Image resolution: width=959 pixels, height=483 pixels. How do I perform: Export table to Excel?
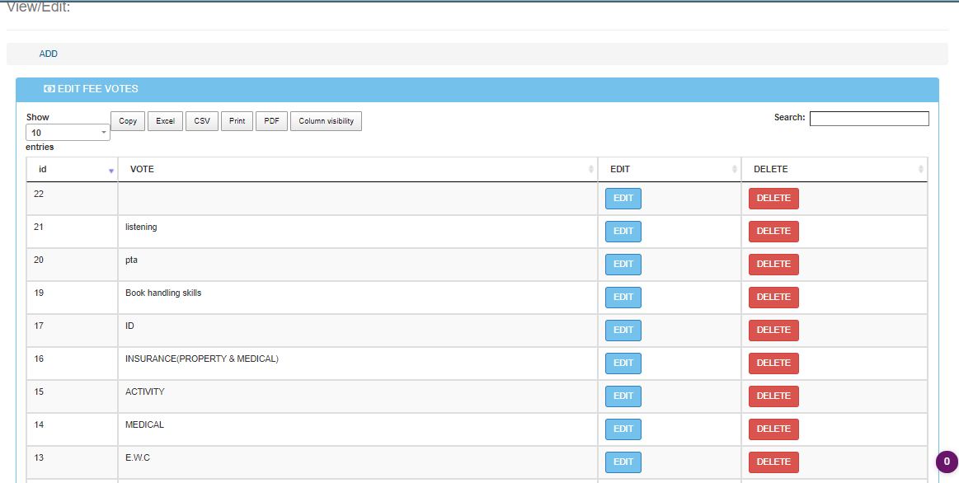coord(165,121)
